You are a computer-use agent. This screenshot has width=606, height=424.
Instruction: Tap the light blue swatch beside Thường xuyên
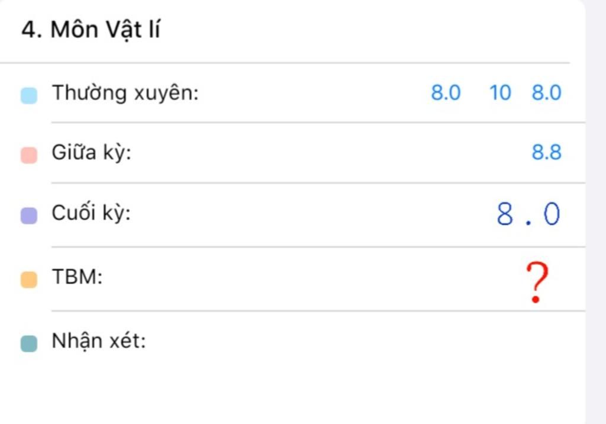[29, 95]
